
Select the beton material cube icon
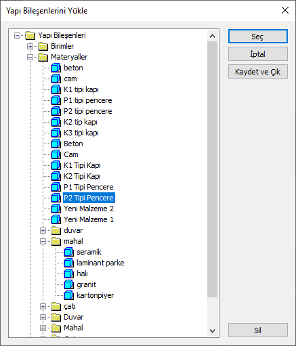tap(56, 68)
